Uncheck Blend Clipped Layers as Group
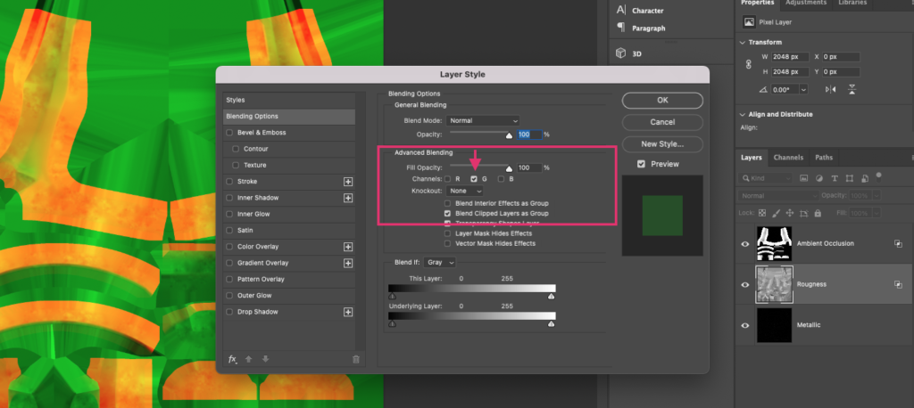Image resolution: width=914 pixels, height=408 pixels. click(x=448, y=214)
